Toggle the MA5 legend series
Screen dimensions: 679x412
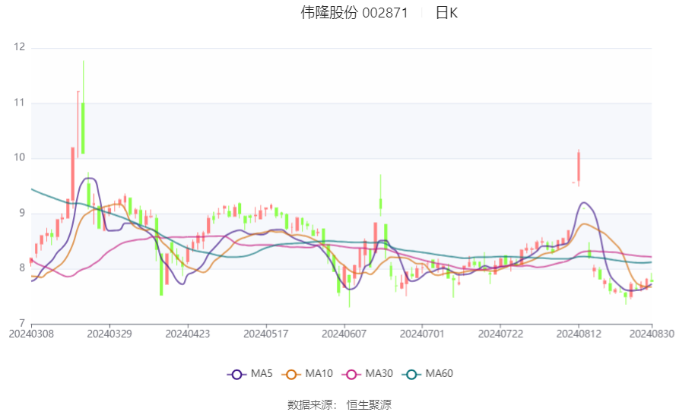250,374
